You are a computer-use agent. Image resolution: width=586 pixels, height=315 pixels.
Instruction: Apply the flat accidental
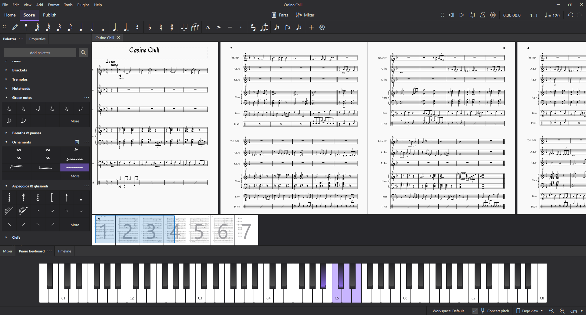point(150,27)
